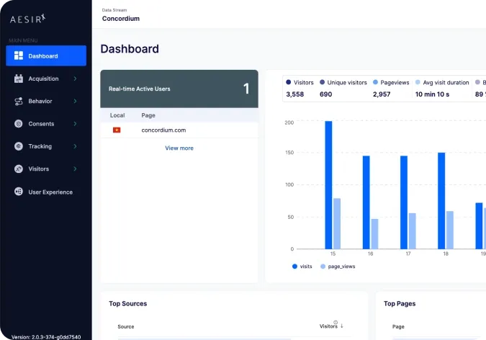This screenshot has height=340, width=486.
Task: Click the Dashboard grid icon
Action: [x=19, y=56]
